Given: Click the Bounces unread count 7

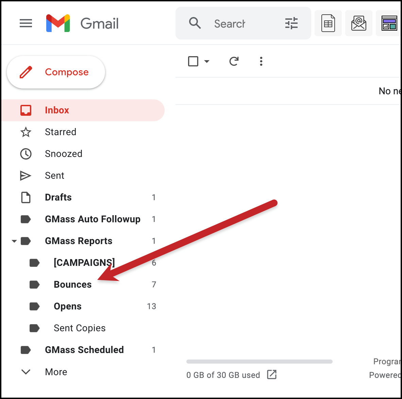Looking at the screenshot, I should (x=154, y=285).
